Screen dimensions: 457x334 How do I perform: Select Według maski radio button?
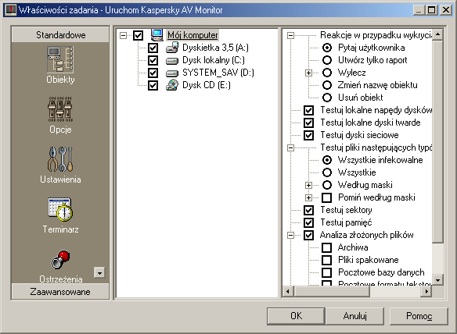[x=327, y=185]
